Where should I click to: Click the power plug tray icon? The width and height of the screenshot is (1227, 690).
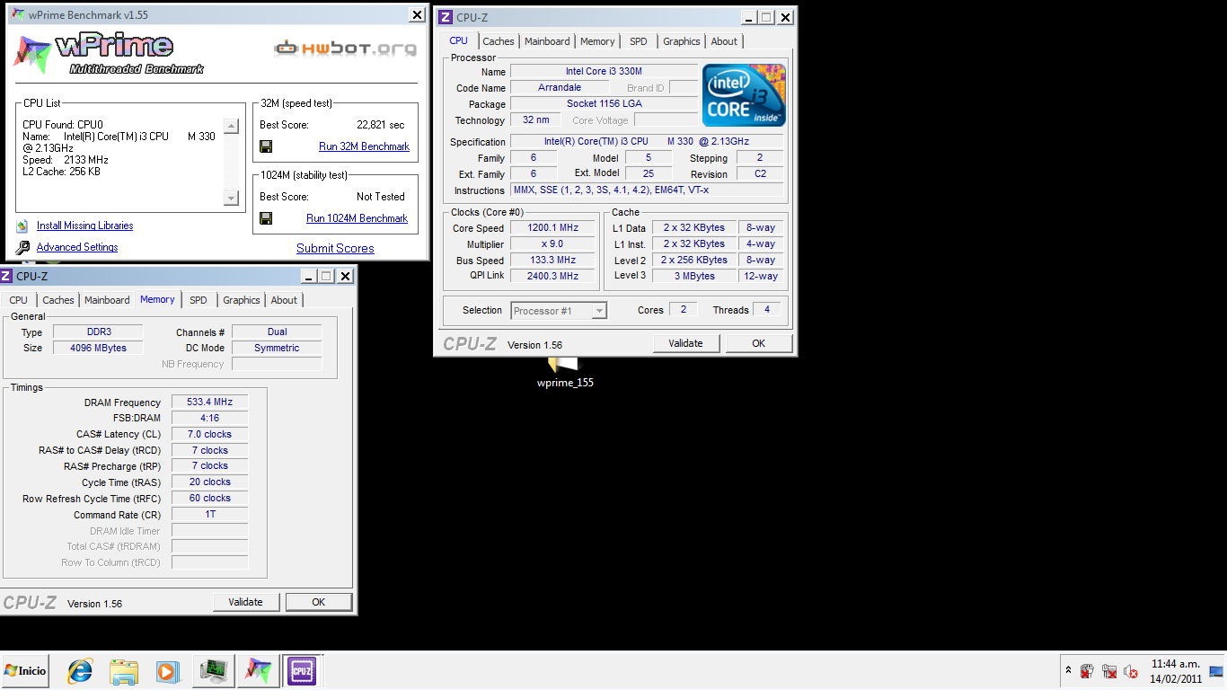click(1087, 671)
